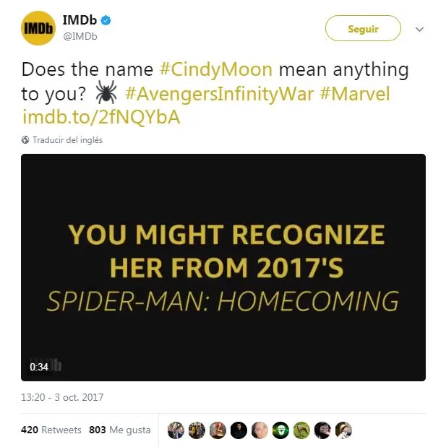
Task: Expand the tweet options chevron menu
Action: pos(419,30)
